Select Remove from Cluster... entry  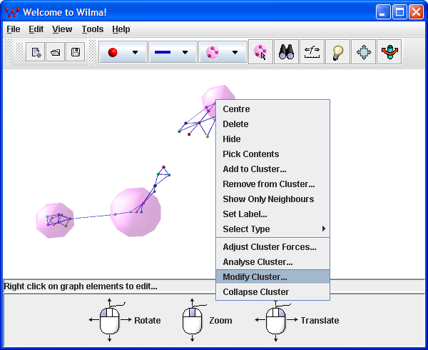tap(273, 184)
